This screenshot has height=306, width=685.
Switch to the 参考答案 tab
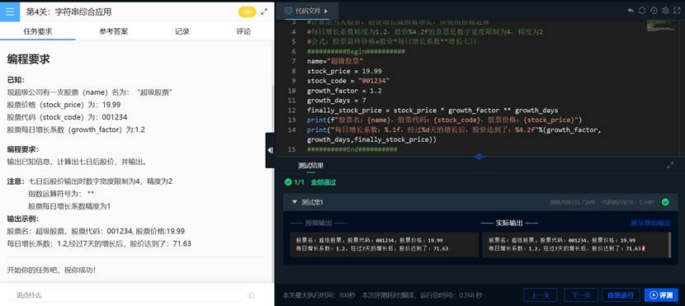(114, 31)
